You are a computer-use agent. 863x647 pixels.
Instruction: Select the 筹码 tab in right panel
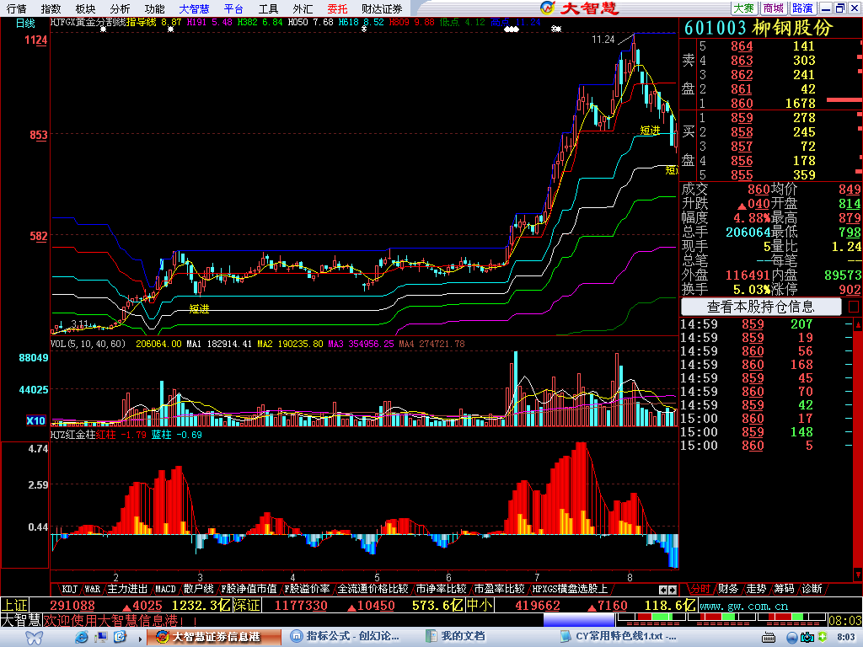pos(785,589)
